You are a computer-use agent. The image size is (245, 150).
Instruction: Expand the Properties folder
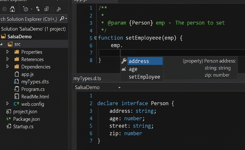pyautogui.click(x=7, y=52)
